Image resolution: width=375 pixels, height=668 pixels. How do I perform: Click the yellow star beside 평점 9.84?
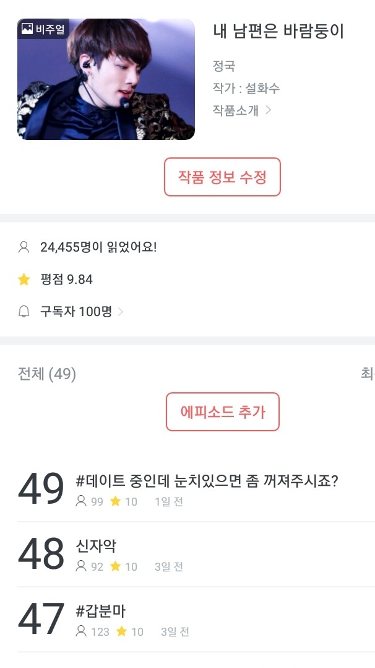click(x=24, y=279)
